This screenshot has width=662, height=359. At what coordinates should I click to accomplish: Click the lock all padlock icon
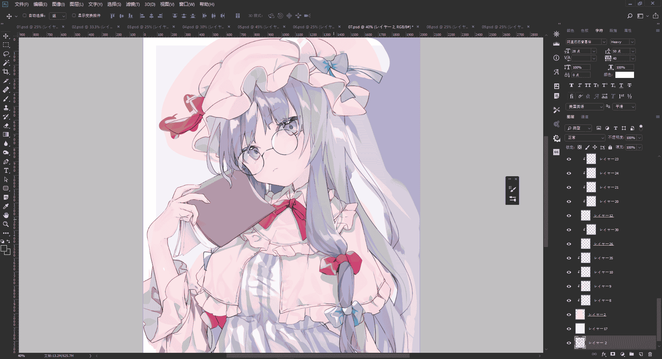pyautogui.click(x=610, y=147)
